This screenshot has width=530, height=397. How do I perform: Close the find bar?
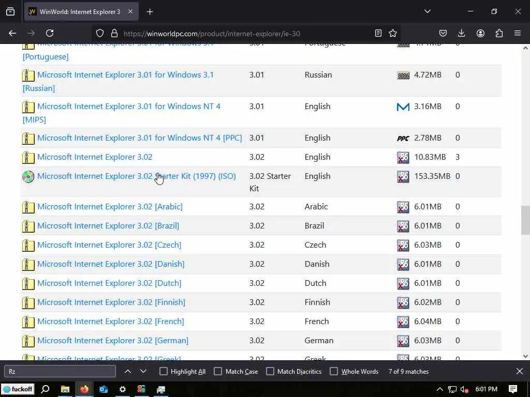click(x=520, y=371)
